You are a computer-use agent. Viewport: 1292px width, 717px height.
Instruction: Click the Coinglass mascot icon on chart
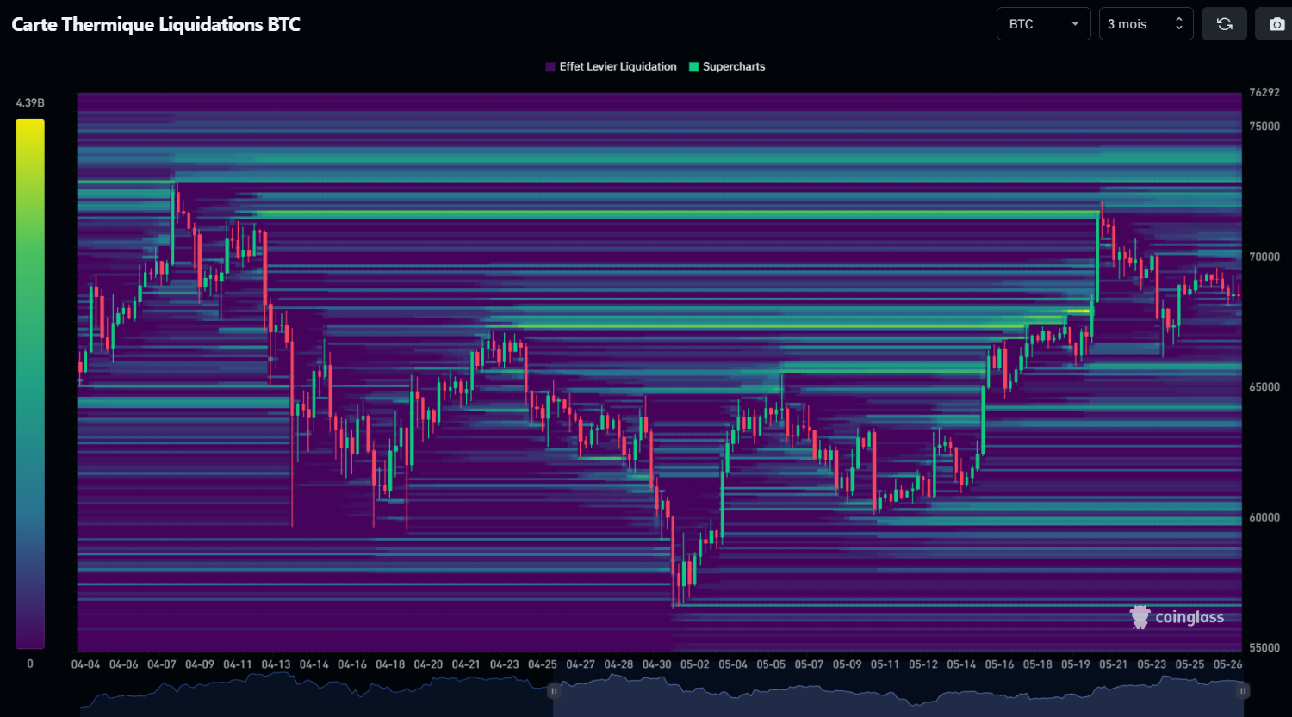(1140, 616)
